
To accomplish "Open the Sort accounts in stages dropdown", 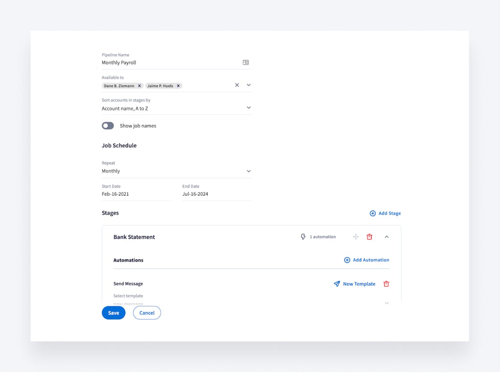I will [249, 107].
